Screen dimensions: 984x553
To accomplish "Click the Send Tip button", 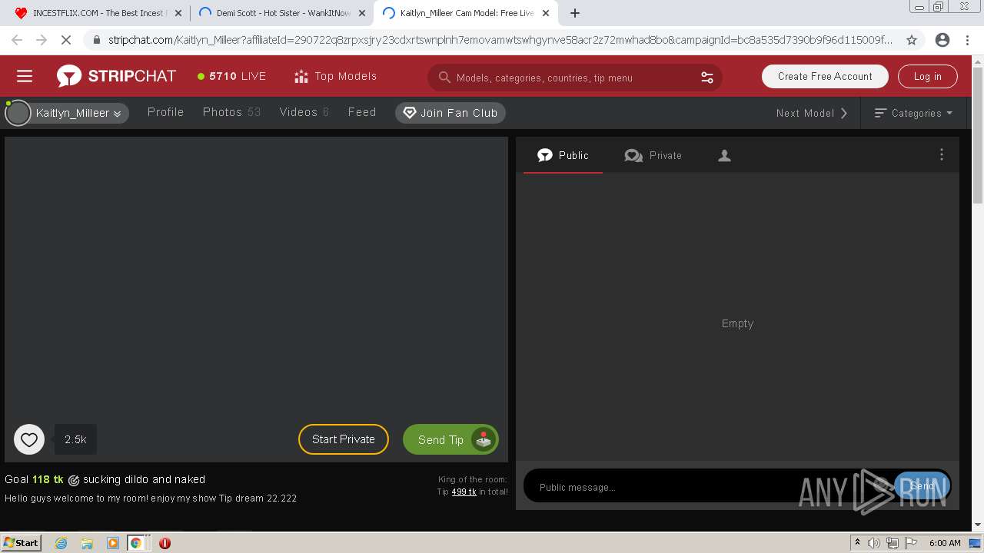I will point(450,439).
